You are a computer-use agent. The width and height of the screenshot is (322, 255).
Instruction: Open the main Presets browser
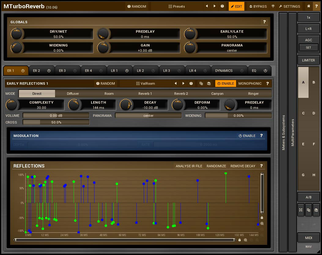[177, 6]
